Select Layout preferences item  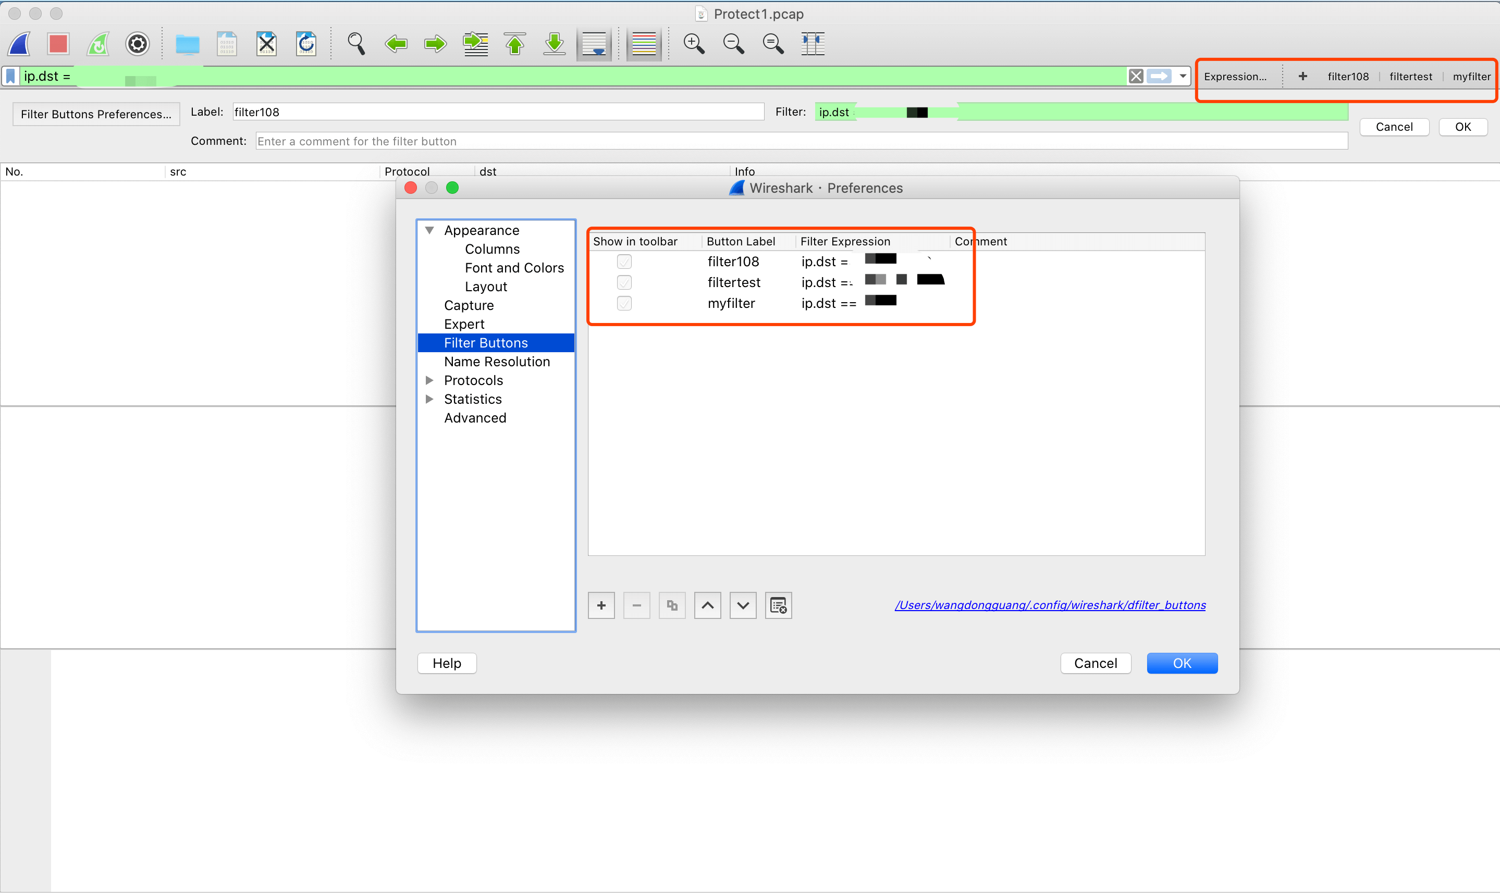[x=486, y=287]
